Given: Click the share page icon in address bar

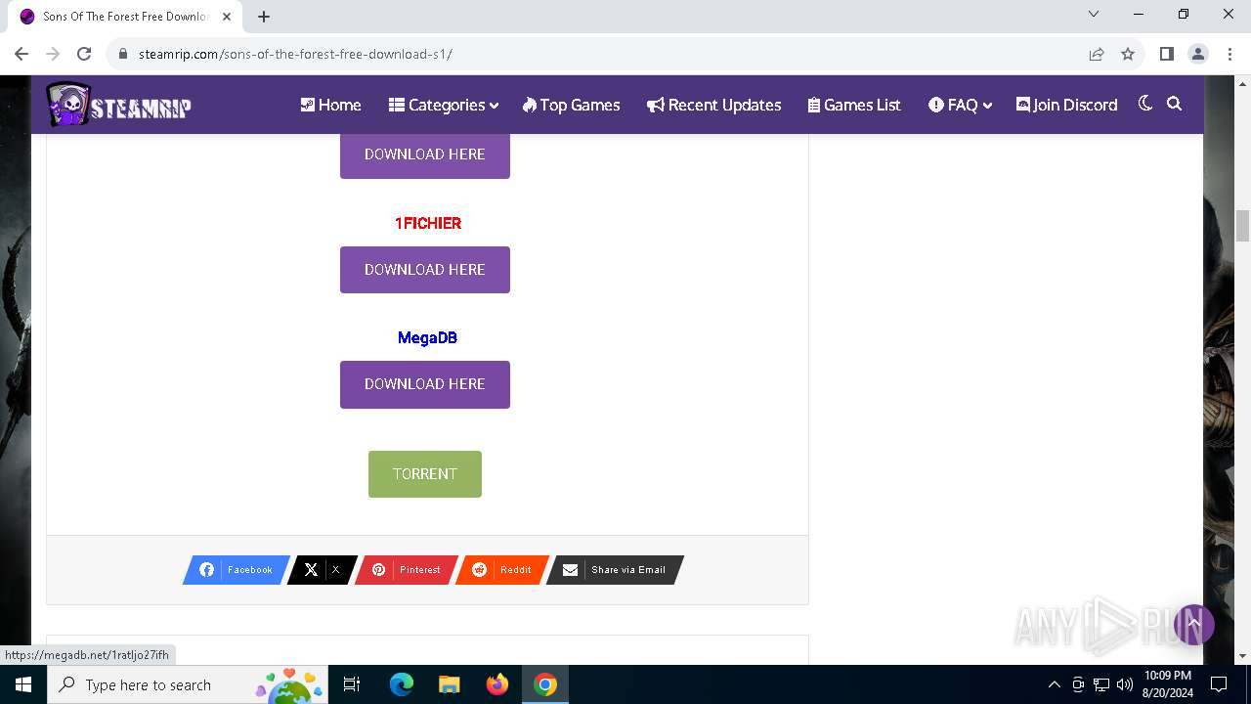Looking at the screenshot, I should (1097, 54).
